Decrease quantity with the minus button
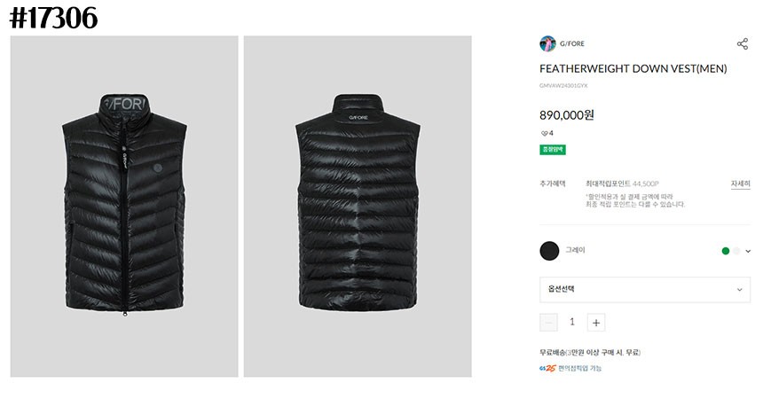Image resolution: width=763 pixels, height=414 pixels. pyautogui.click(x=549, y=323)
